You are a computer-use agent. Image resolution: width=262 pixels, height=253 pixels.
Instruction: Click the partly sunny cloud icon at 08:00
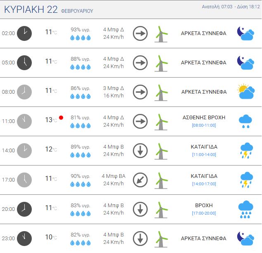click(246, 92)
